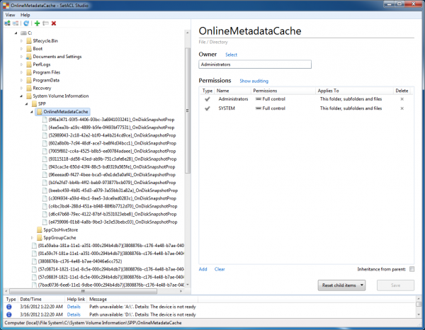The image size is (425, 330).
Task: Click the Documents and Settings shortcut folder icon
Action: [x=29, y=57]
